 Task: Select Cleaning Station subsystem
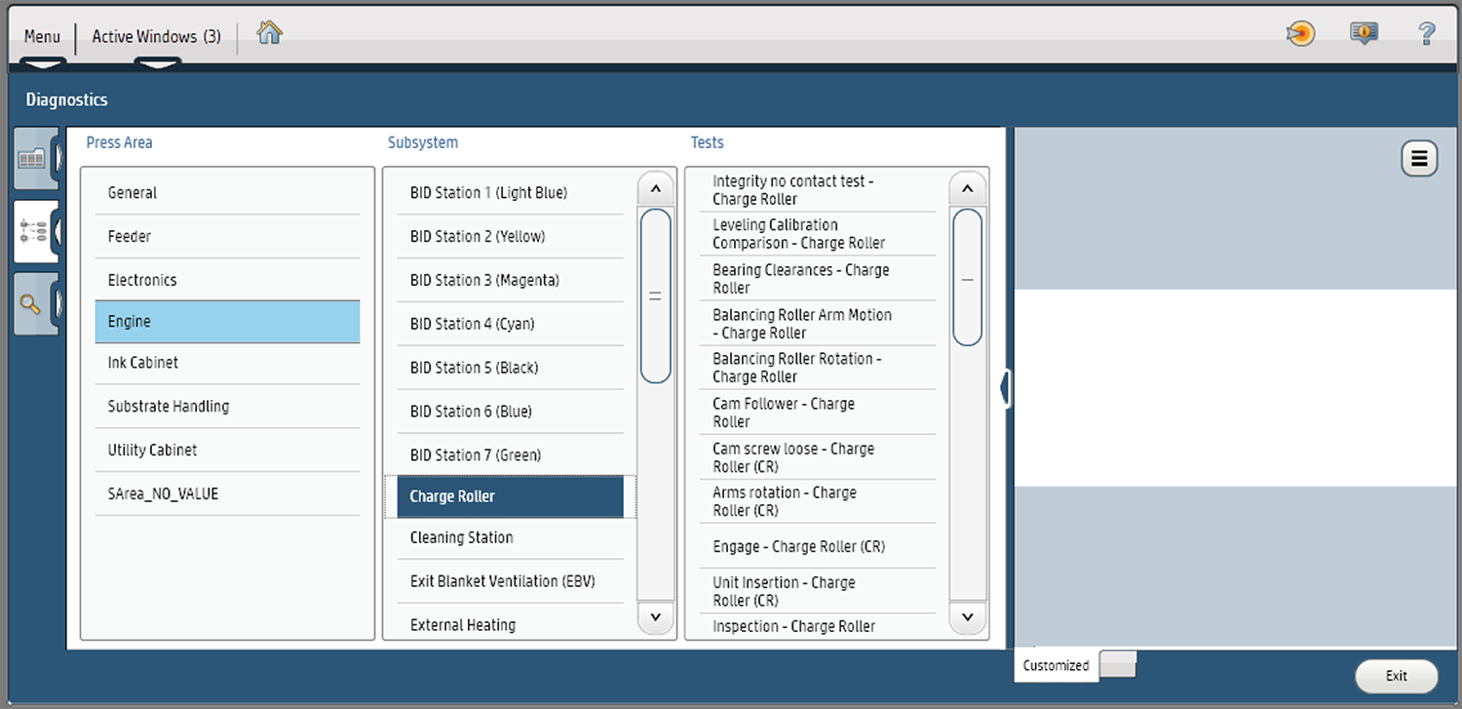coord(461,537)
